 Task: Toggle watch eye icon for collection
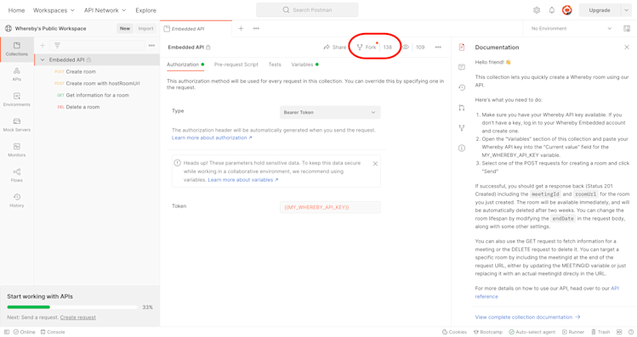coord(406,47)
